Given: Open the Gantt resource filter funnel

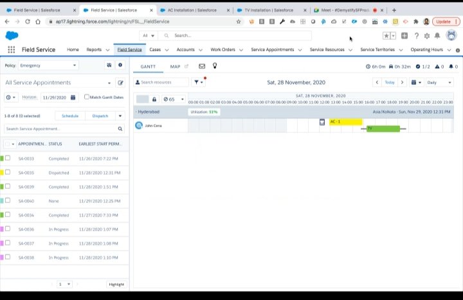Looking at the screenshot, I should coord(198,82).
